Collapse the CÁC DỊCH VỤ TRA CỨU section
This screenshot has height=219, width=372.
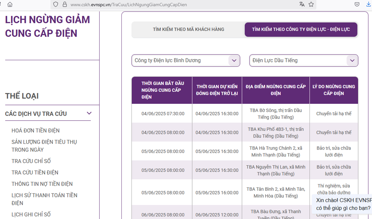tap(89, 114)
